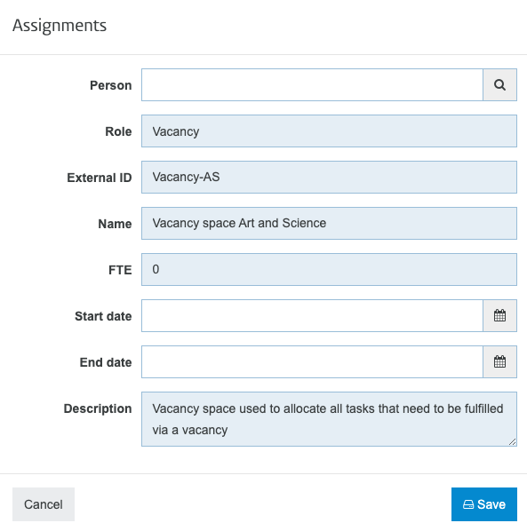Open the Start date calendar picker
This screenshot has height=531, width=527.
coord(499,315)
